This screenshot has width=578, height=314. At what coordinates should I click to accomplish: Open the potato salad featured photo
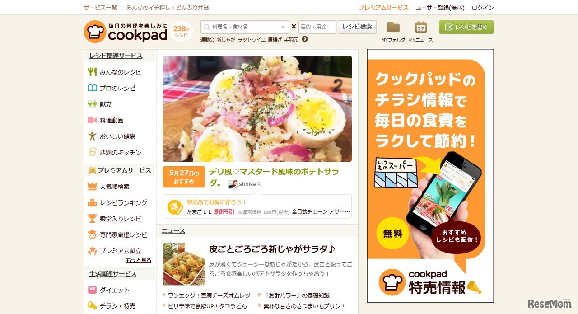click(257, 109)
